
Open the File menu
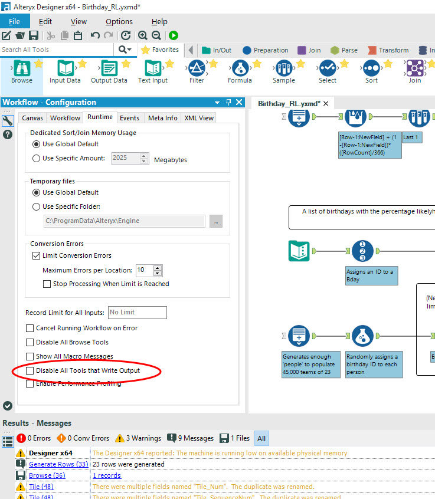pyautogui.click(x=15, y=21)
